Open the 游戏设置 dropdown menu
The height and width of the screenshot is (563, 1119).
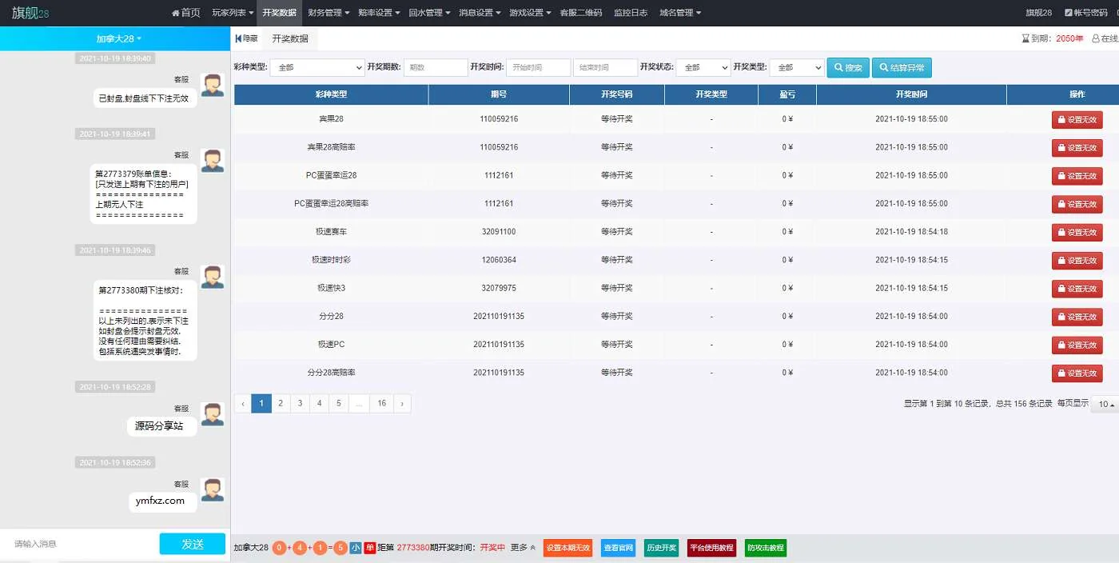click(528, 12)
